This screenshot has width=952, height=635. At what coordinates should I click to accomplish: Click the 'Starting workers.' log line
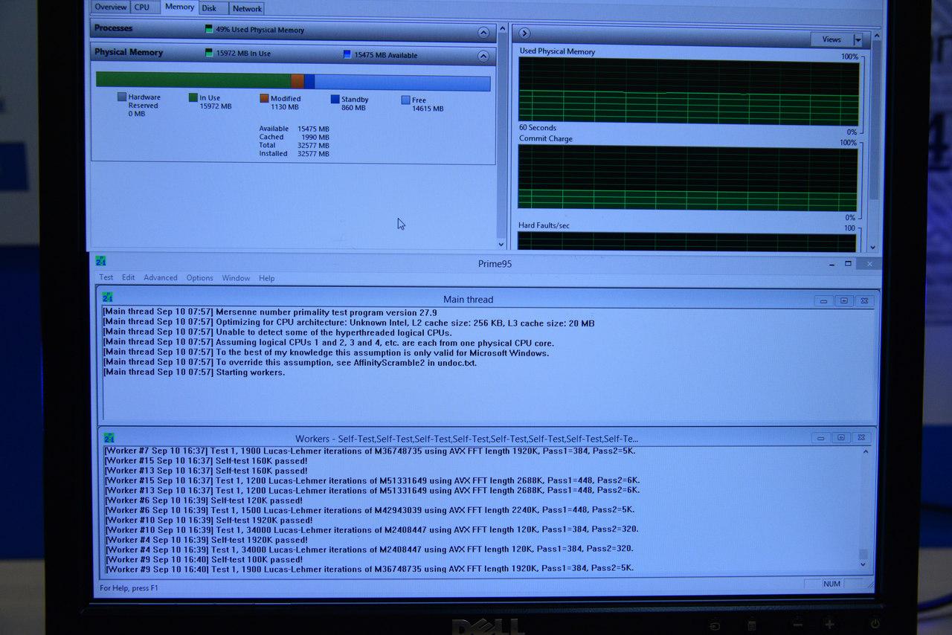click(194, 372)
